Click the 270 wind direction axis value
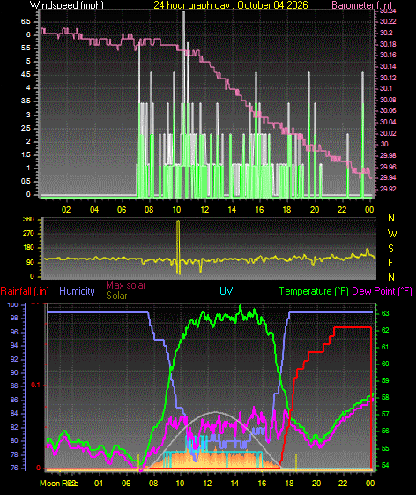The height and width of the screenshot is (495, 416). (28, 234)
